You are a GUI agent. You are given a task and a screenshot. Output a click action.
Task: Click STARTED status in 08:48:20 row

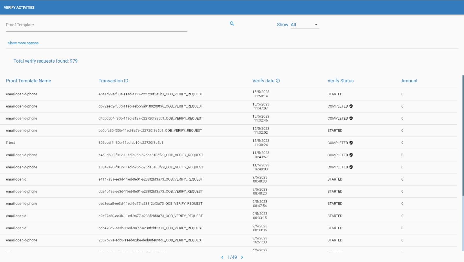tap(335, 192)
